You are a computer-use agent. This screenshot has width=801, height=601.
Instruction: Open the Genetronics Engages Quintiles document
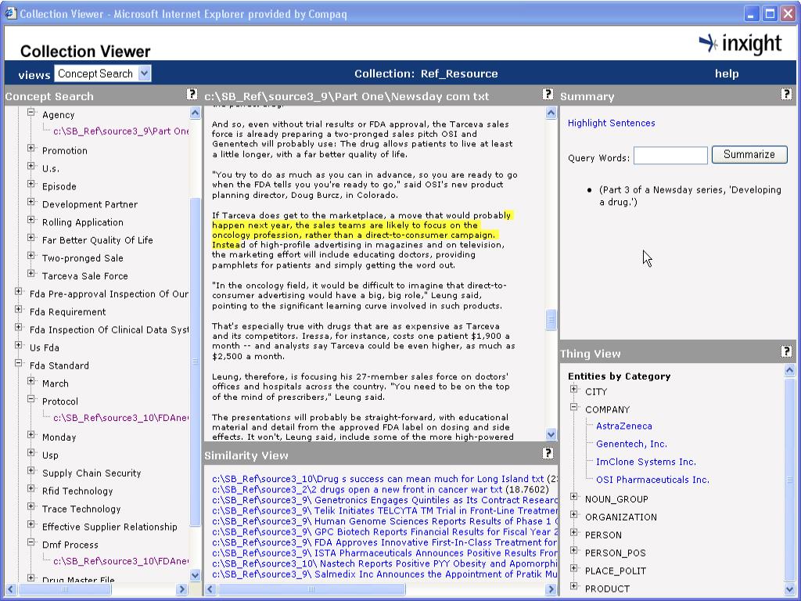point(384,500)
